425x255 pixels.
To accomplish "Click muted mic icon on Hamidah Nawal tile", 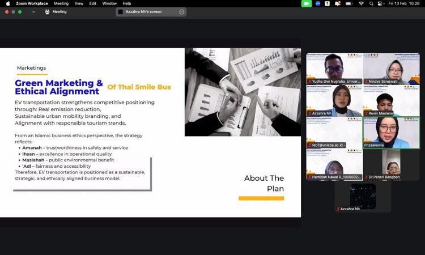I will click(309, 177).
